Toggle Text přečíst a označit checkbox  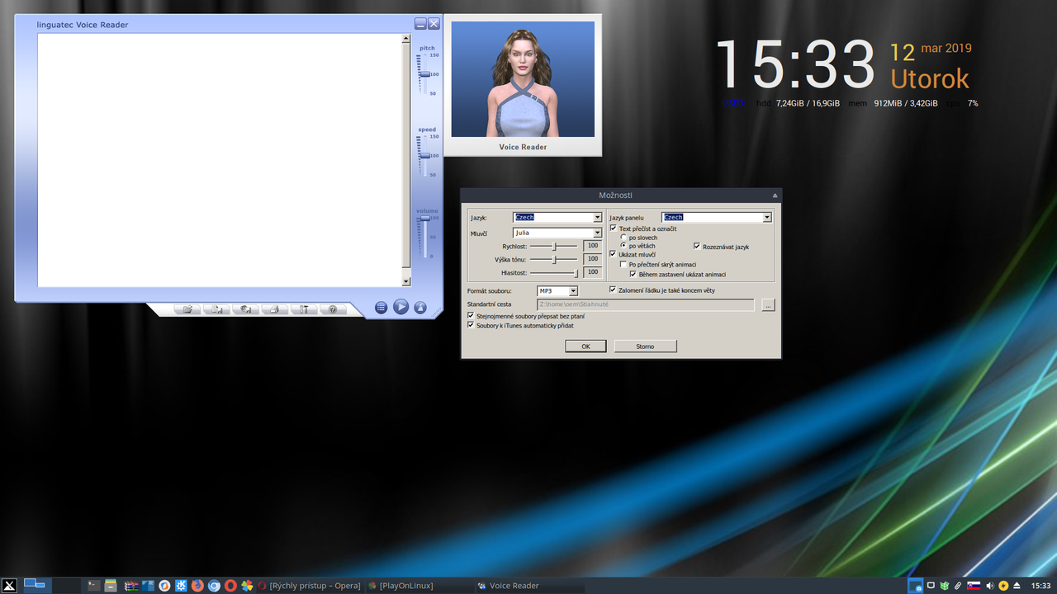tap(613, 229)
